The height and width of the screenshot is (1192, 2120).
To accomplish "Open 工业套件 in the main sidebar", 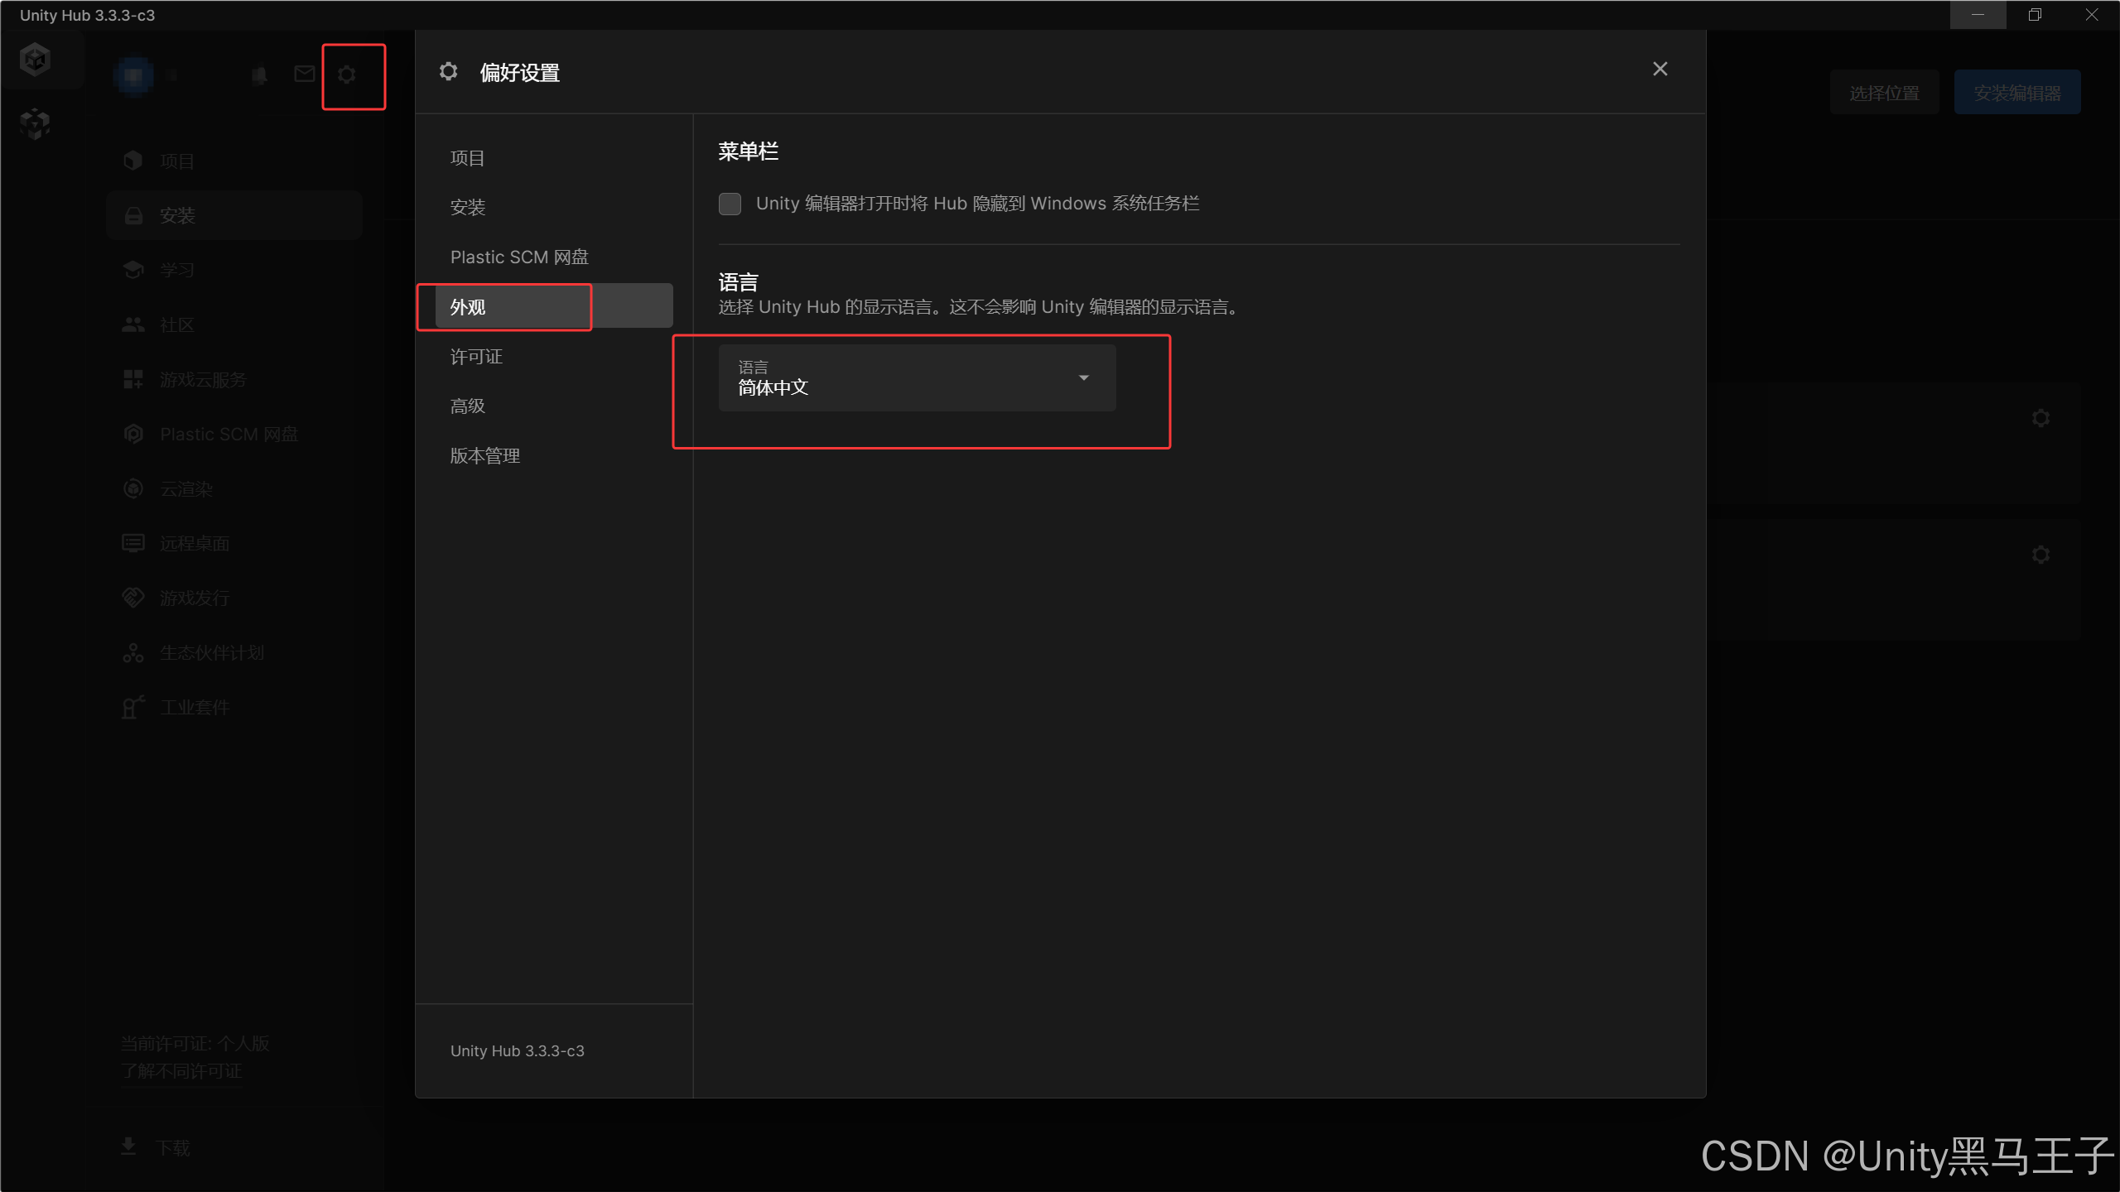I will coord(234,707).
